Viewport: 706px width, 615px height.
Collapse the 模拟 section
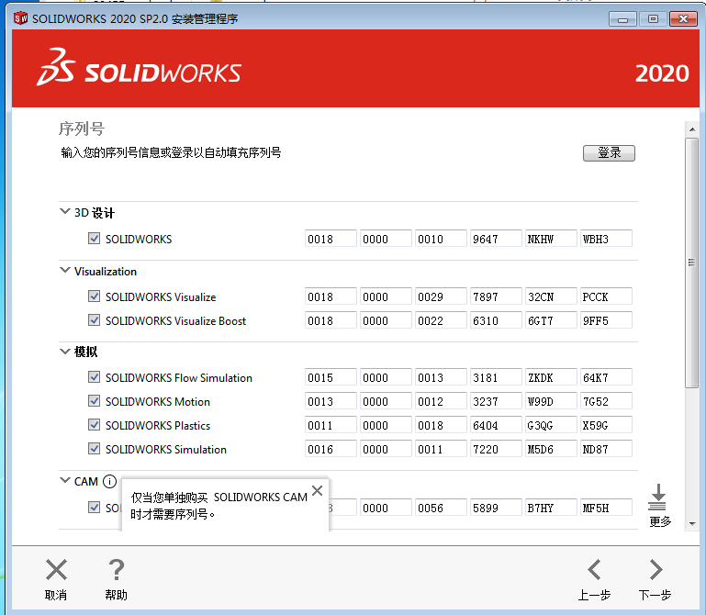point(65,352)
